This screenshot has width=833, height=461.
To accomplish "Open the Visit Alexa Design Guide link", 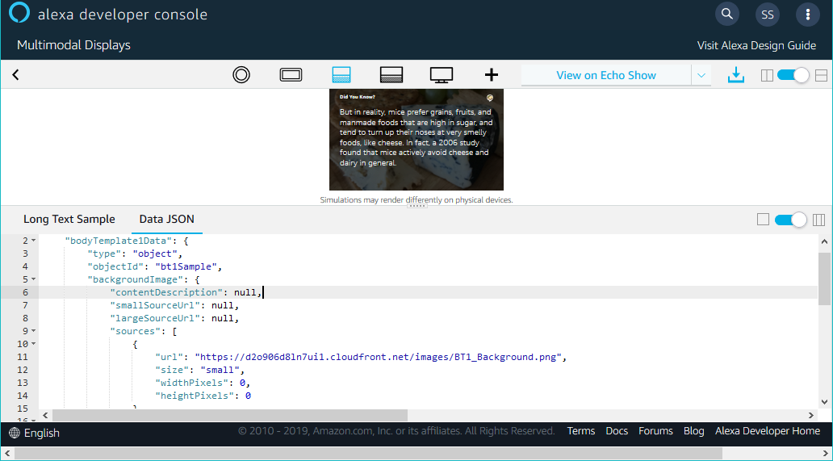I will (756, 45).
